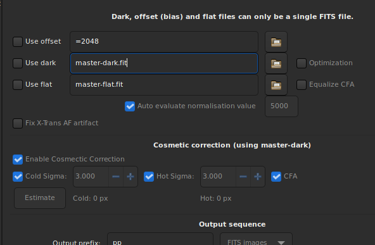Toggle Equalize CFA checkbox

pyautogui.click(x=302, y=85)
